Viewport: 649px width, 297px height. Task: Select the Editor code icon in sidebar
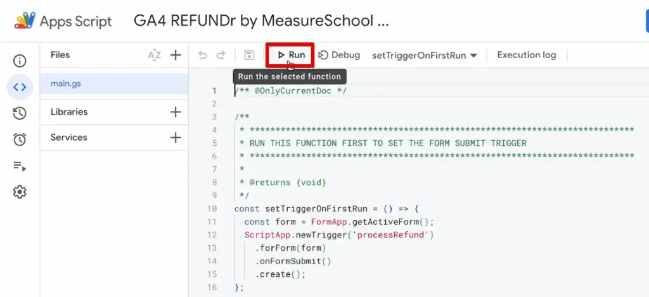(x=20, y=87)
